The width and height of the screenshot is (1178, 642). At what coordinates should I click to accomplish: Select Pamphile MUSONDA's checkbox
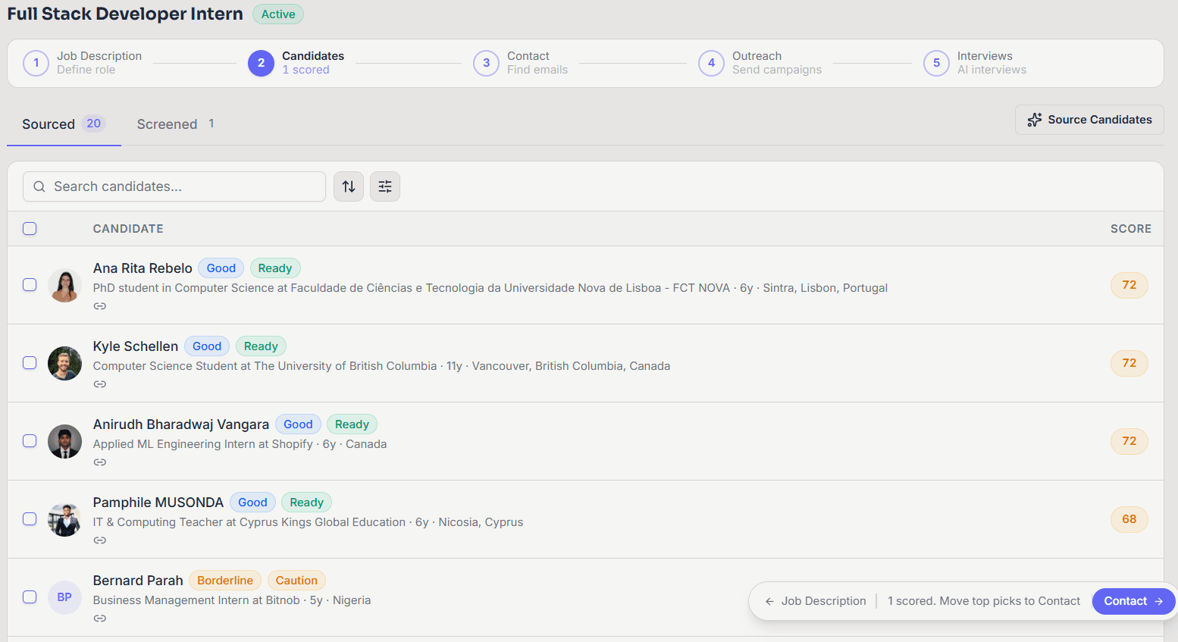(30, 519)
